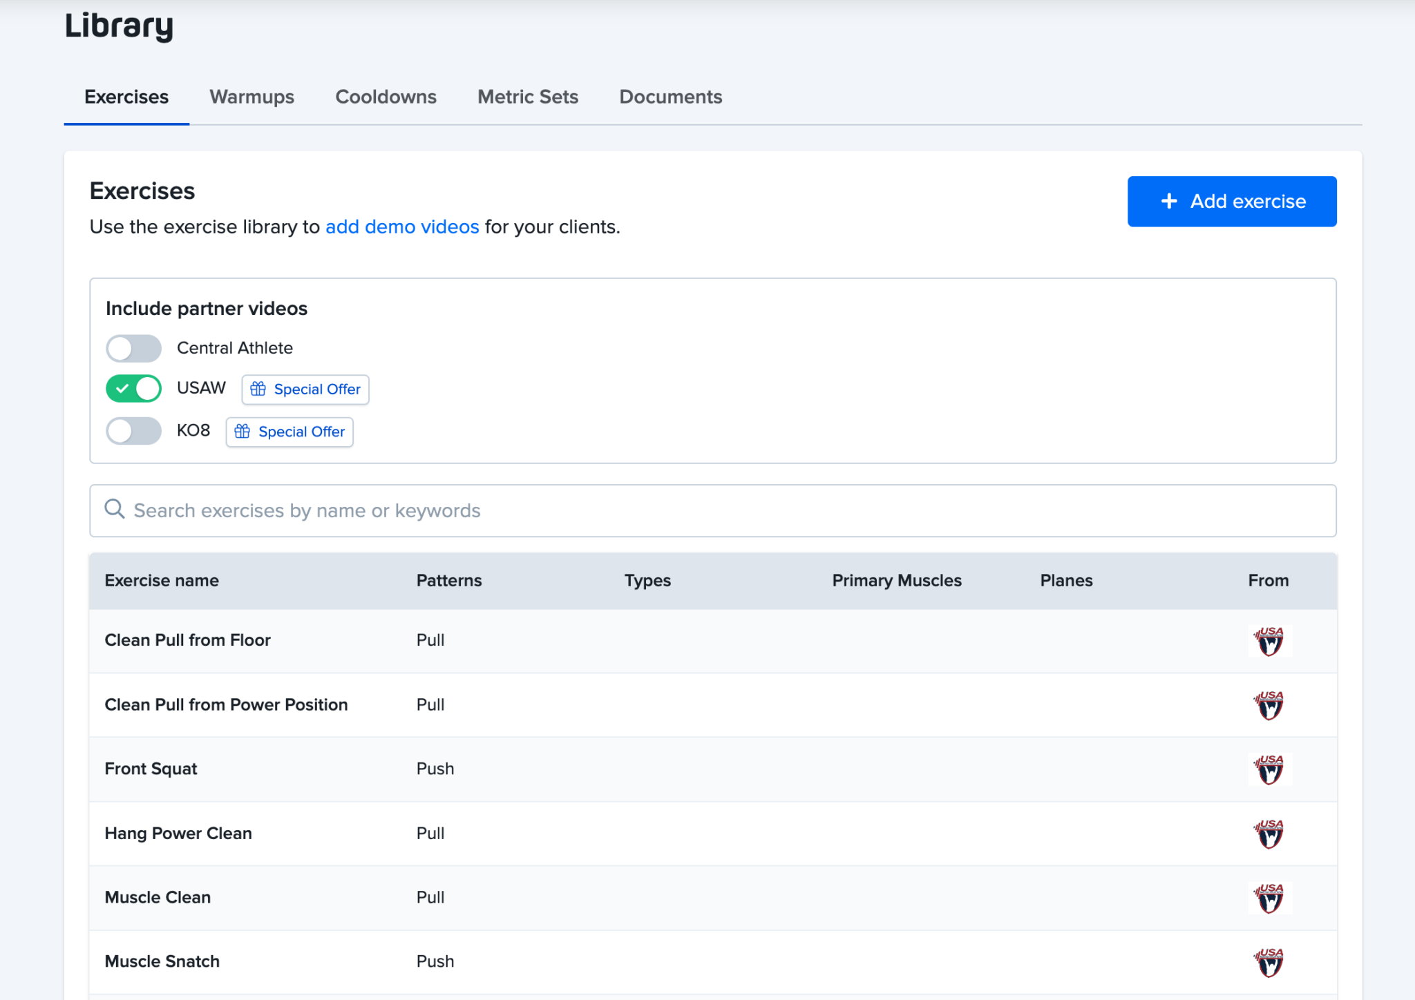Click the USAW logo on the Front Squat row
The width and height of the screenshot is (1415, 1000).
(x=1269, y=769)
